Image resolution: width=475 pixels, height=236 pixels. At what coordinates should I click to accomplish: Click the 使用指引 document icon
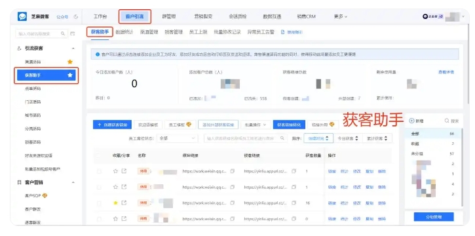click(x=282, y=32)
